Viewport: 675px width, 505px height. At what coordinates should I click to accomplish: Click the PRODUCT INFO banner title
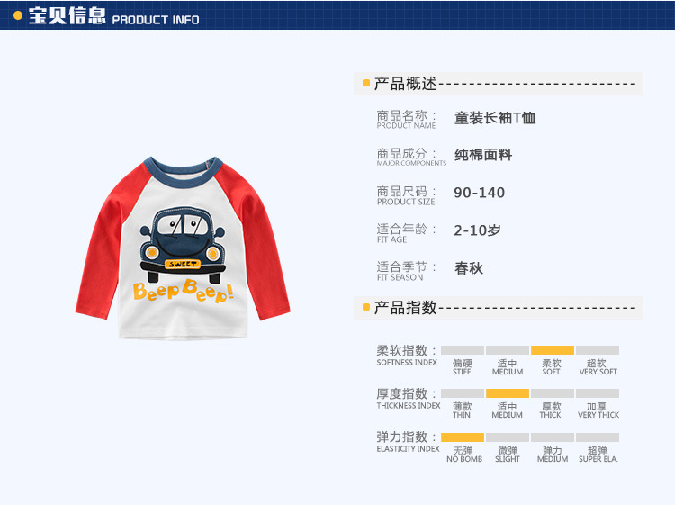156,20
